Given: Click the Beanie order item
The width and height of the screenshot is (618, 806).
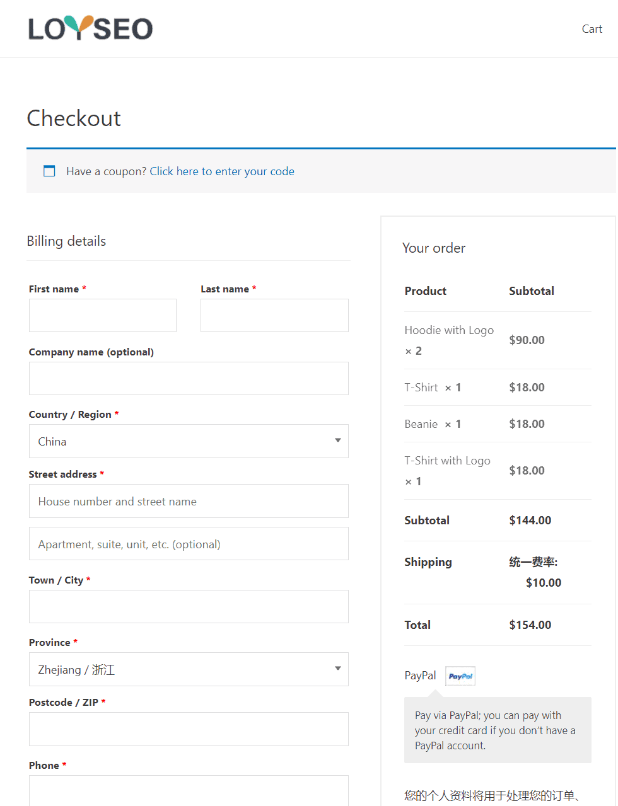Looking at the screenshot, I should [421, 424].
